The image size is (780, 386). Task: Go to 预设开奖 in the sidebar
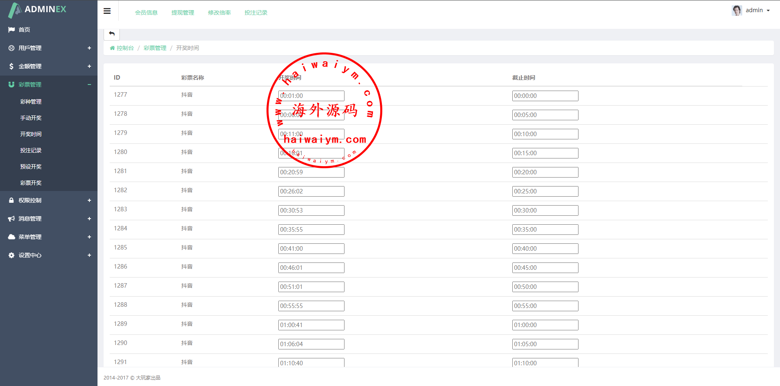(x=31, y=167)
